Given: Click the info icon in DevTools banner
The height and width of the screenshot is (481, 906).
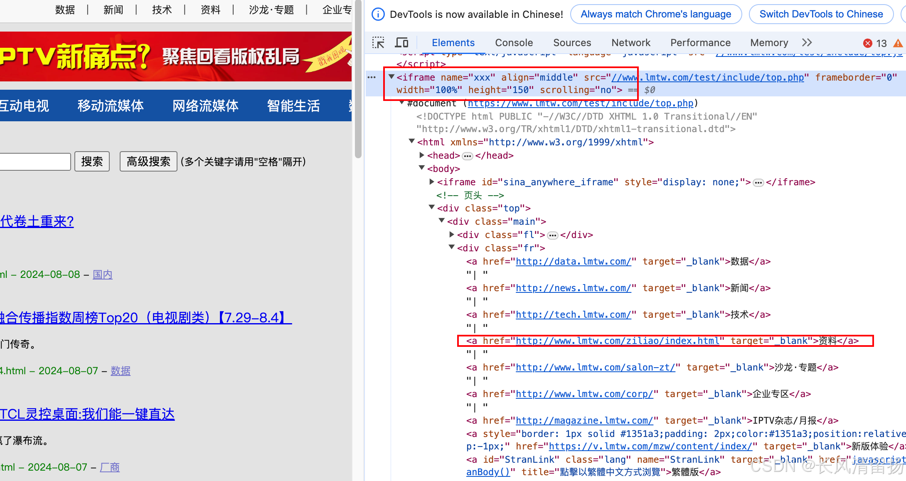Looking at the screenshot, I should pyautogui.click(x=378, y=15).
